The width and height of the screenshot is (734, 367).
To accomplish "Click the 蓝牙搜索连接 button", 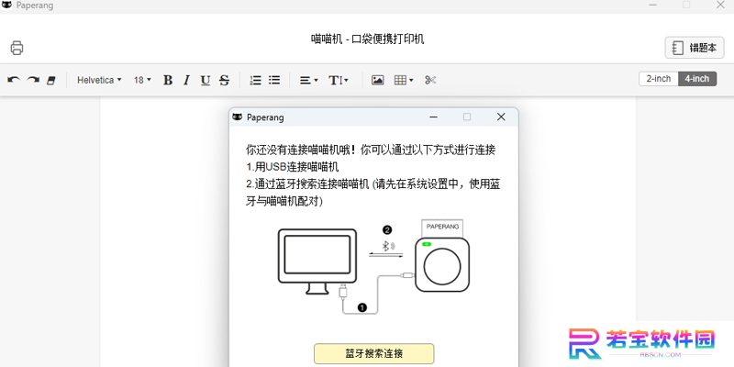I will pyautogui.click(x=374, y=353).
